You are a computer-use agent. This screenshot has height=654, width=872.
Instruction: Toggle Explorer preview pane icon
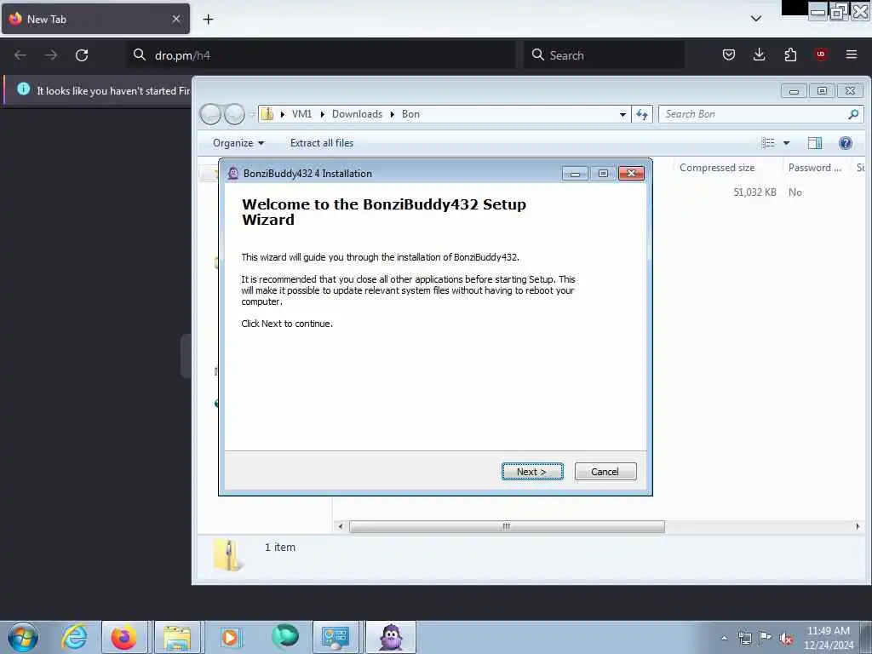click(815, 143)
